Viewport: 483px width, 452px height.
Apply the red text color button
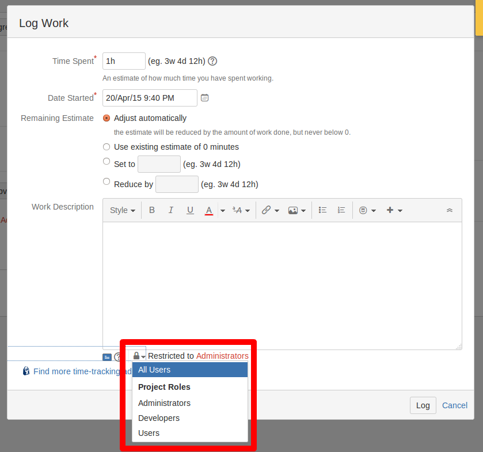pos(209,210)
